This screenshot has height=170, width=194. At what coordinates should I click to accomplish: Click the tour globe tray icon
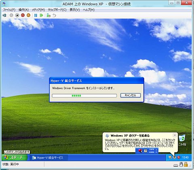[175, 158]
